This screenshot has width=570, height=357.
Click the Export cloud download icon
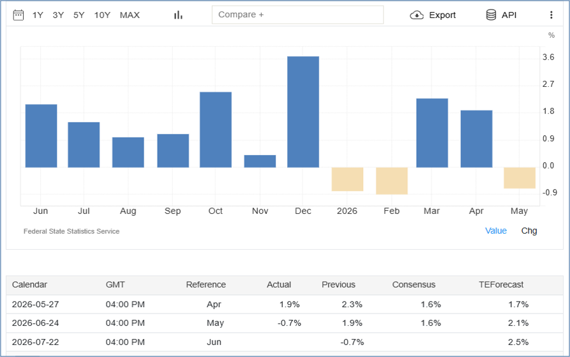(417, 15)
